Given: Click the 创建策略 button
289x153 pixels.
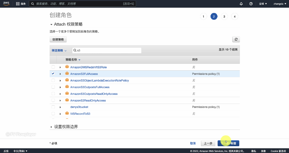Looking at the screenshot, I should 58,39.
